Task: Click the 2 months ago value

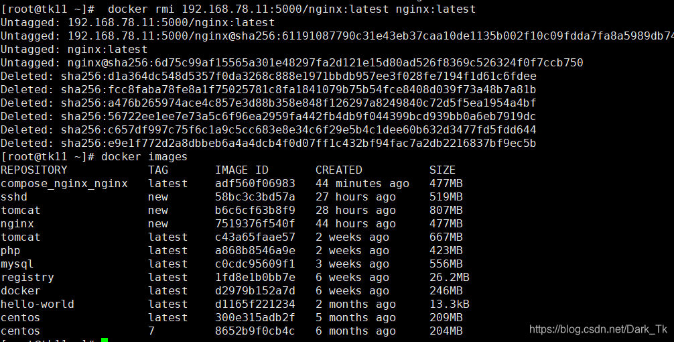Action: pos(356,304)
